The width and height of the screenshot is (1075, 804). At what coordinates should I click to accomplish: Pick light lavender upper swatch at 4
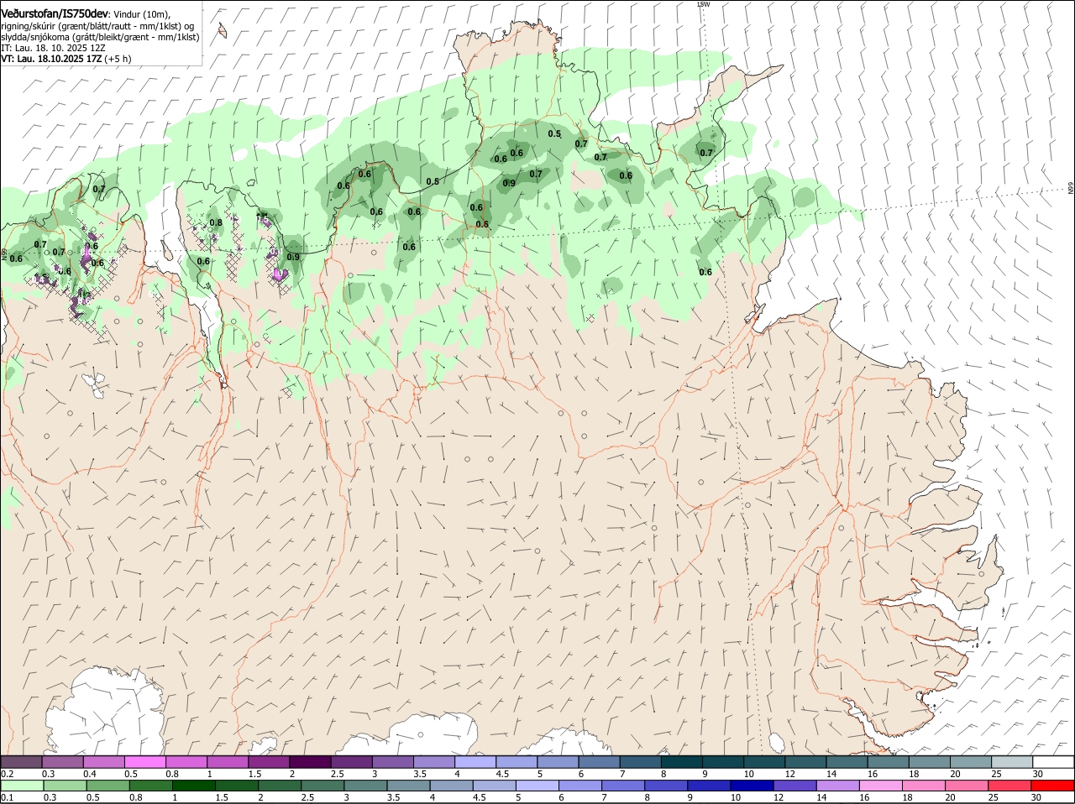coord(475,762)
